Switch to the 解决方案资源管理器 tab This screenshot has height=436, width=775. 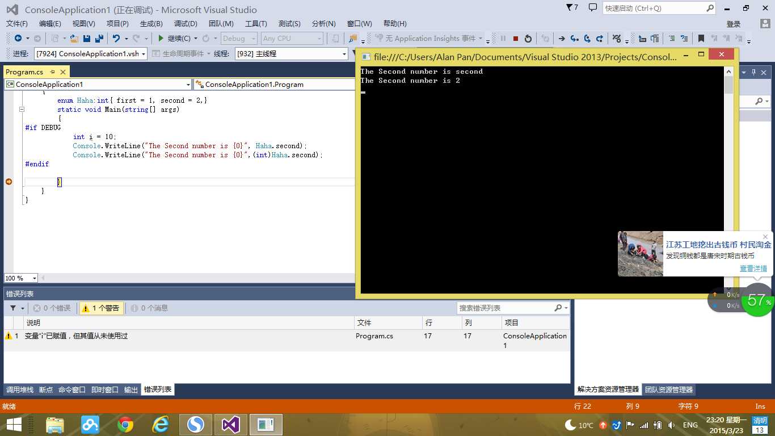[608, 390]
